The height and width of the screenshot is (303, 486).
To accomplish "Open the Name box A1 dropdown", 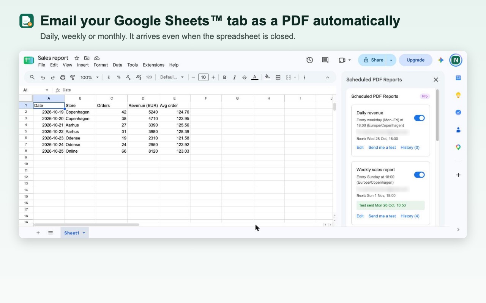I will click(47, 90).
